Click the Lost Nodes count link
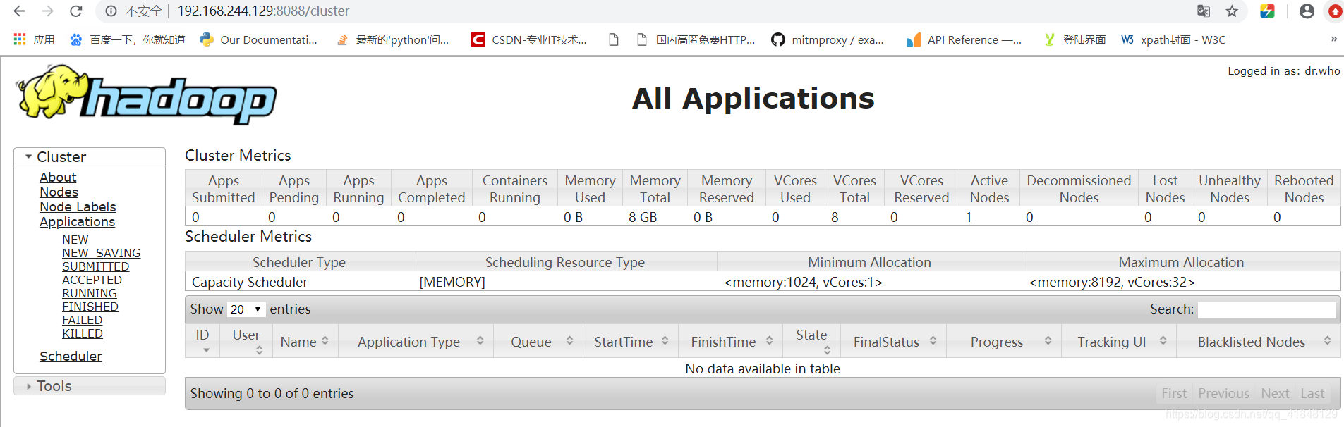 pos(1148,217)
